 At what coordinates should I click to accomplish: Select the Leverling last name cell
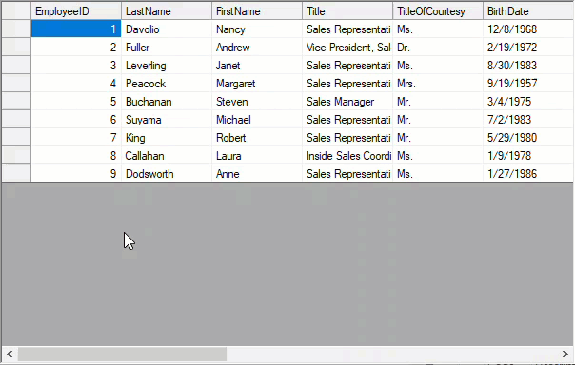[x=167, y=66]
